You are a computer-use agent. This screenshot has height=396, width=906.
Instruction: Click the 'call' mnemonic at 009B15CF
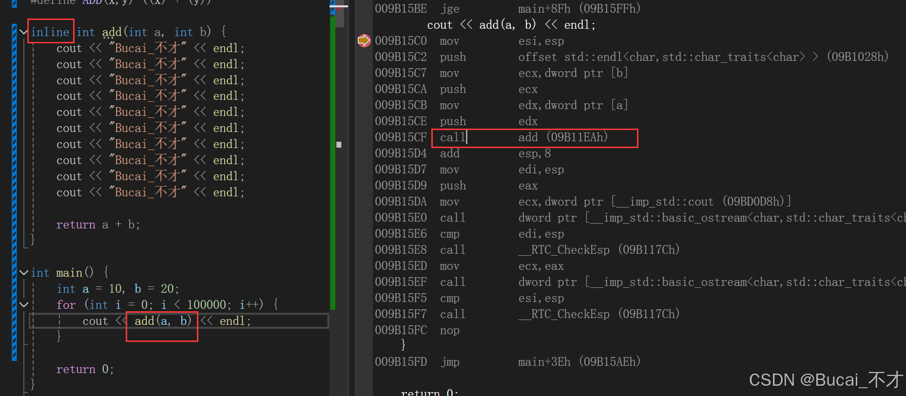tap(452, 137)
